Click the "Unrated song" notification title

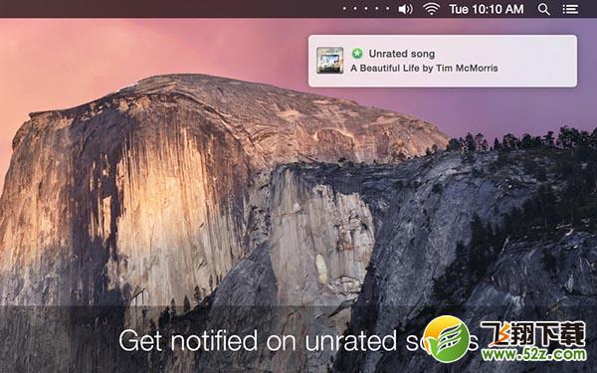tap(402, 54)
